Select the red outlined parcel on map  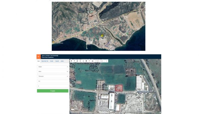(119, 88)
